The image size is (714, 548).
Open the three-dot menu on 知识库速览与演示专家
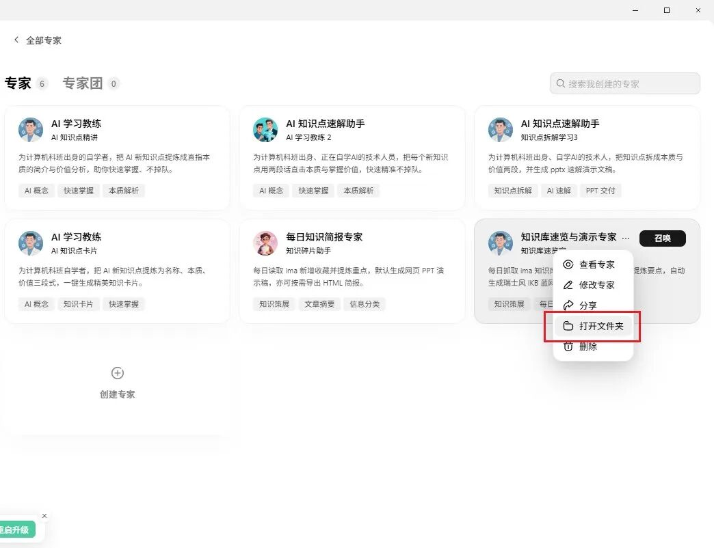[626, 238]
